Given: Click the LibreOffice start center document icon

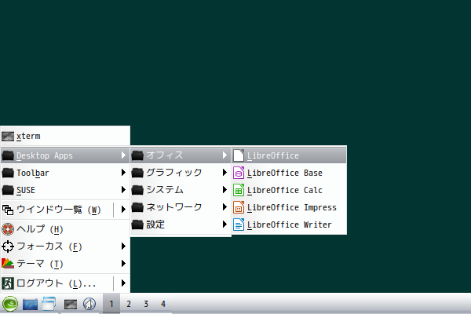Looking at the screenshot, I should [x=239, y=155].
